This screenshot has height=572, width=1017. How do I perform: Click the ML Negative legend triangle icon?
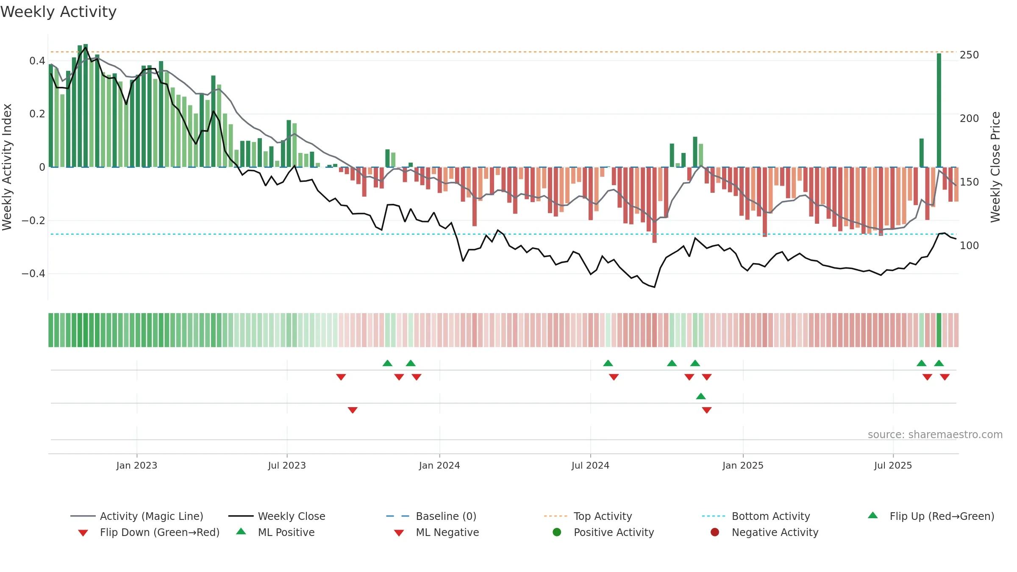[x=399, y=533]
